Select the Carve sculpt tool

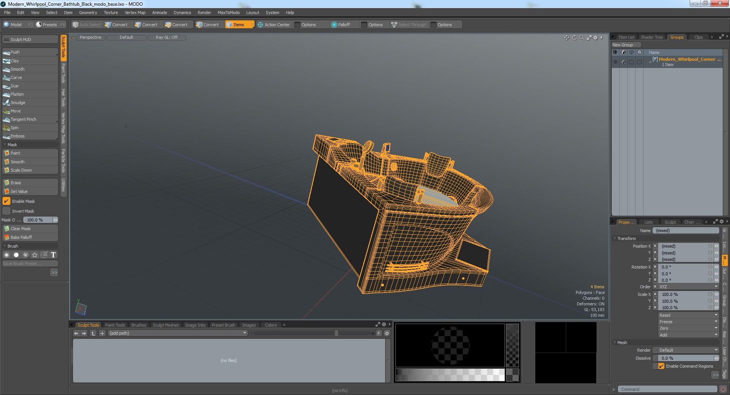[x=30, y=77]
